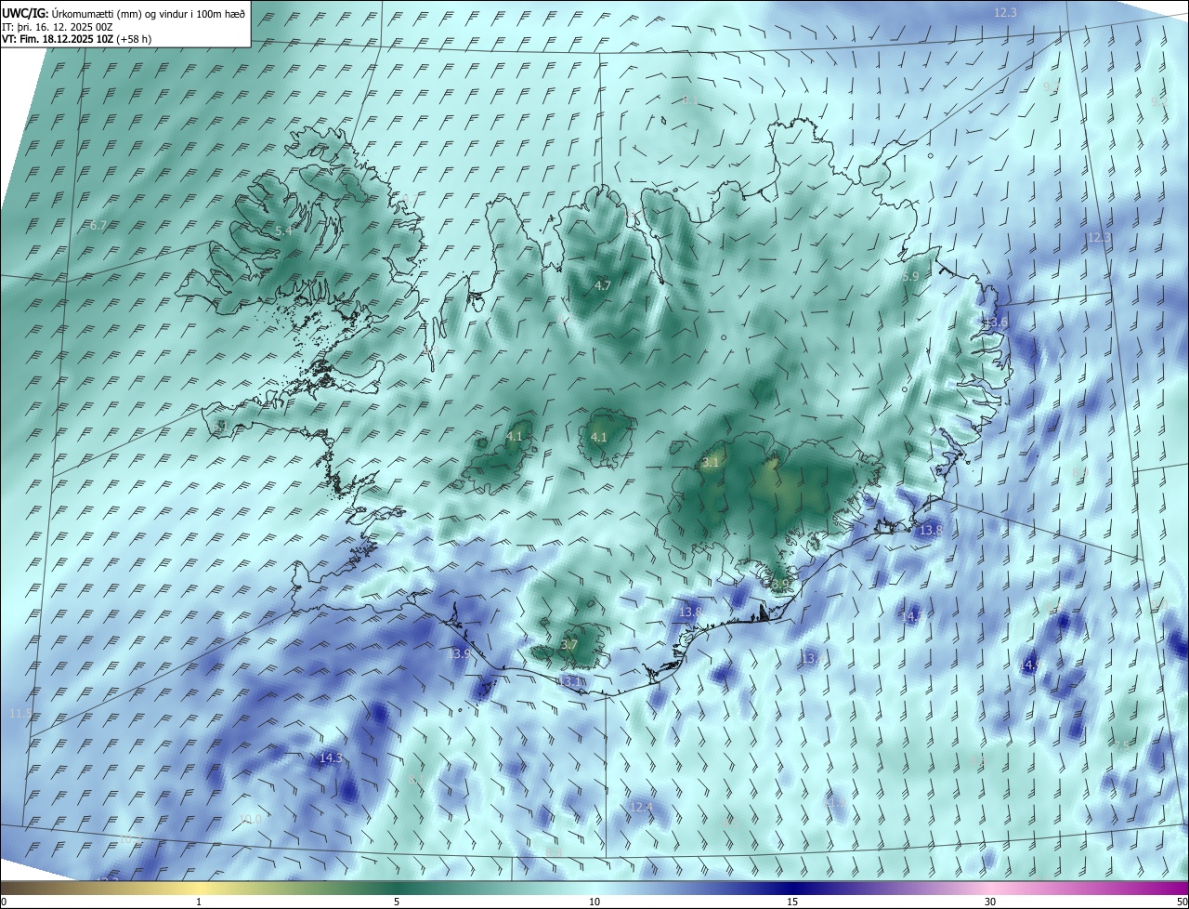The width and height of the screenshot is (1189, 909).
Task: Click the 15 tick label on the color scale
Action: (x=792, y=902)
